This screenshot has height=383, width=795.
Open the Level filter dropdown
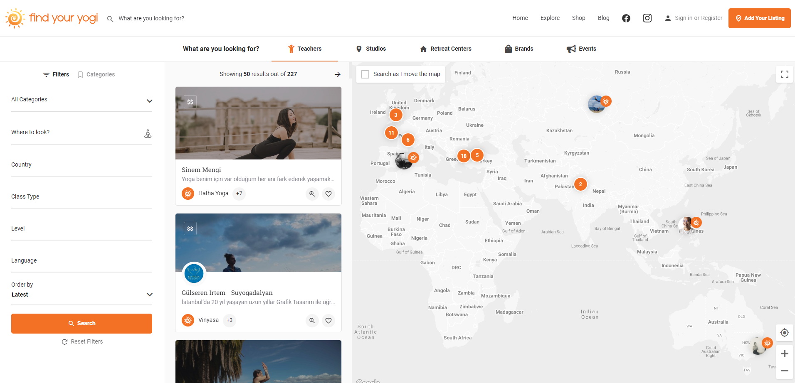pos(81,229)
